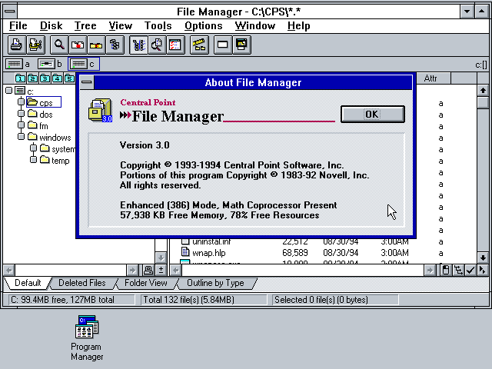Screen dimensions: 492x369
Task: Click the checkmark icon at file list bottom
Action: [x=470, y=270]
